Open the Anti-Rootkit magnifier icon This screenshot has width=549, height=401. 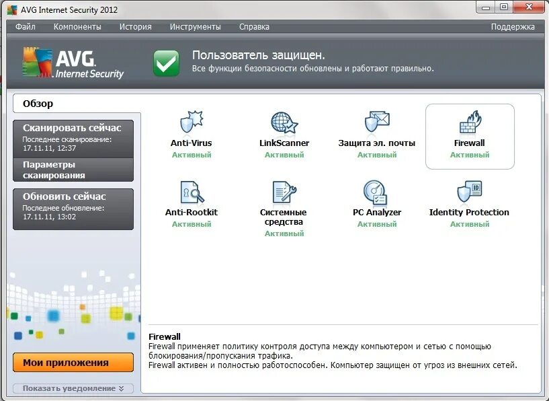tap(192, 192)
